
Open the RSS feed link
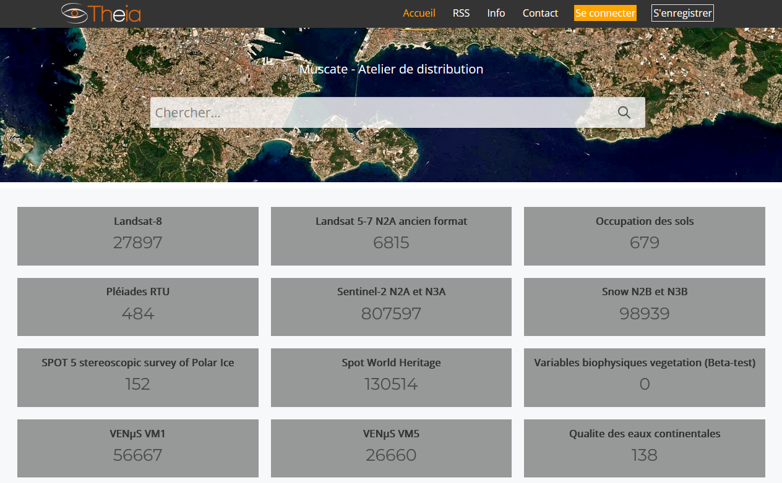pyautogui.click(x=461, y=13)
